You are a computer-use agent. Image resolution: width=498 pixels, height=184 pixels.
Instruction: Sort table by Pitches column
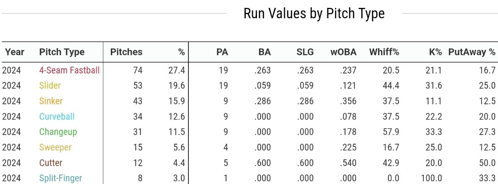[126, 52]
